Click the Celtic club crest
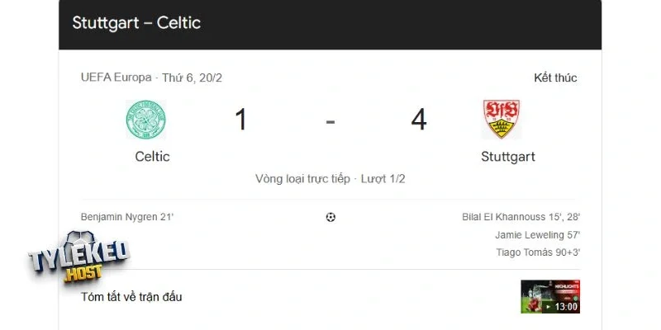 tap(145, 120)
